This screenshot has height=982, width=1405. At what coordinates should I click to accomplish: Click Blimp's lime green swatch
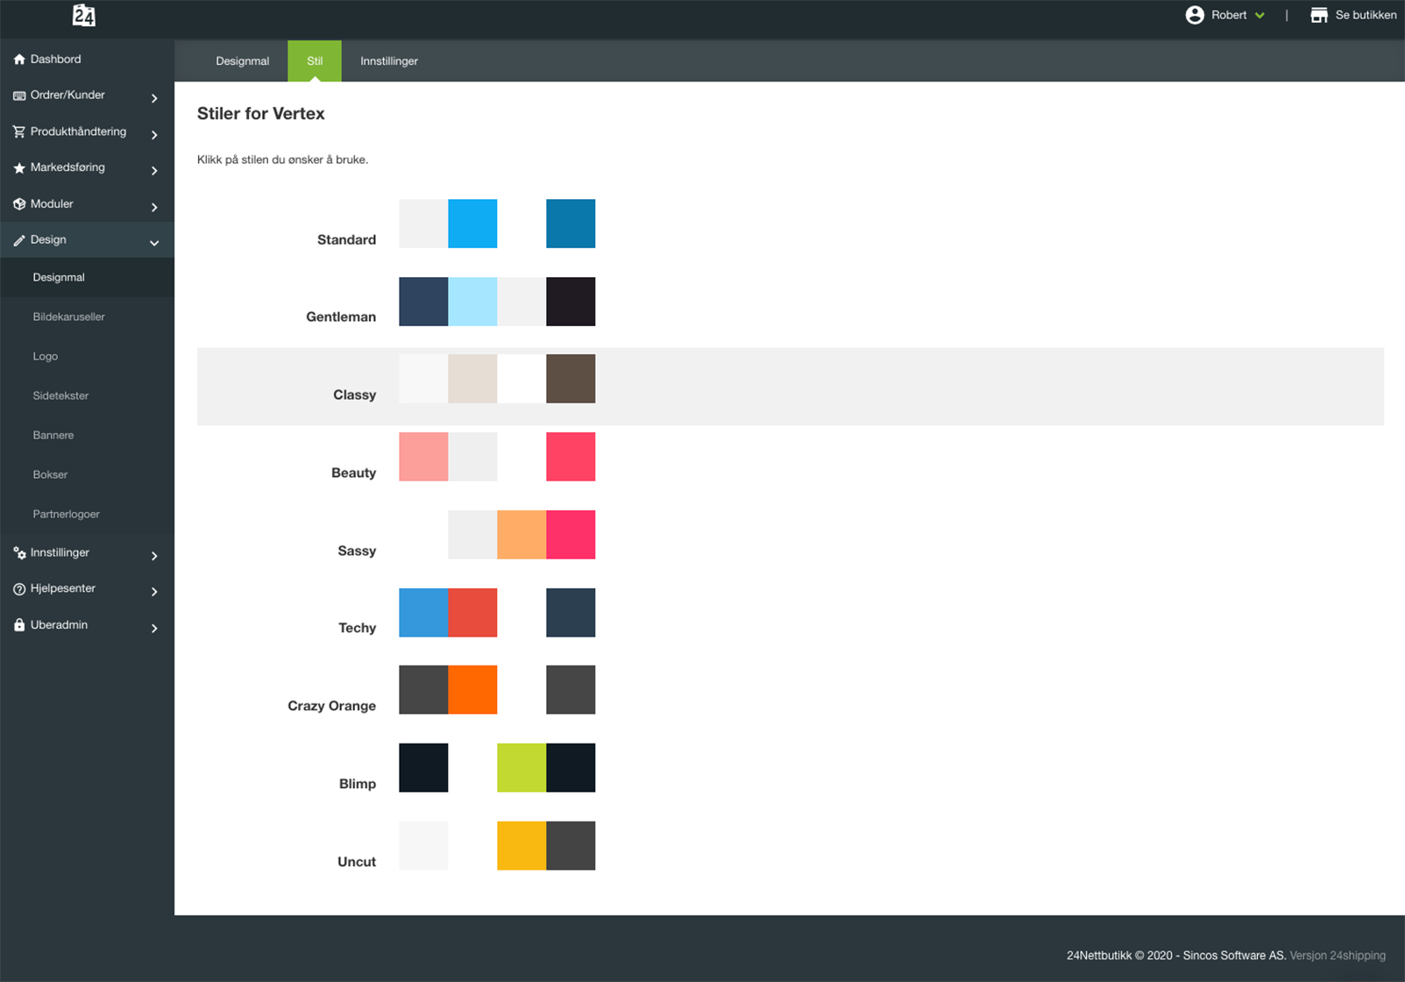[x=522, y=768]
